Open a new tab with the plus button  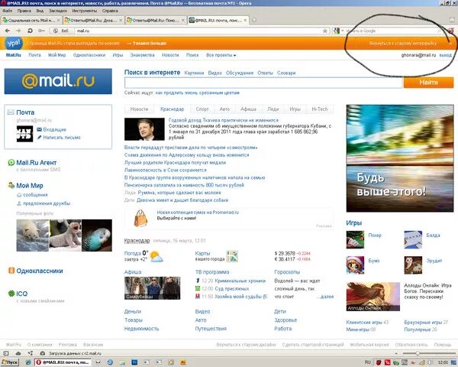254,20
